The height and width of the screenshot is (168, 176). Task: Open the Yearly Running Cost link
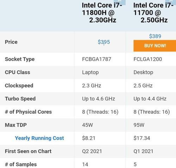click(x=39, y=138)
